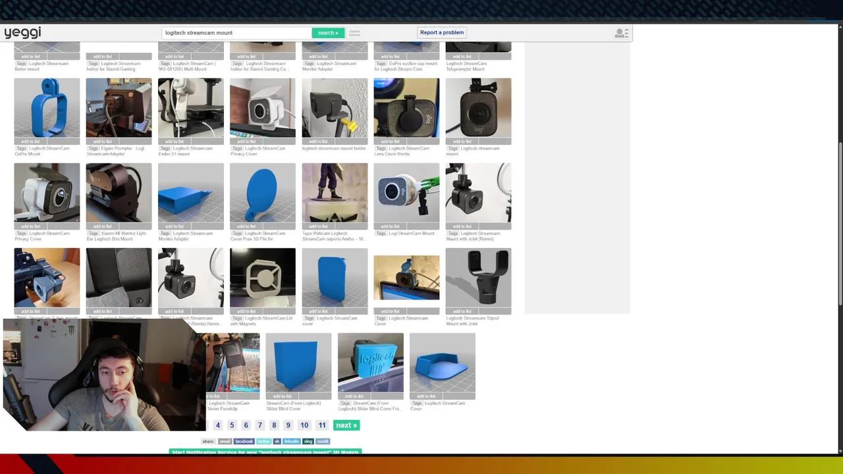Click add to list under Lens Cover Remix

(390, 142)
